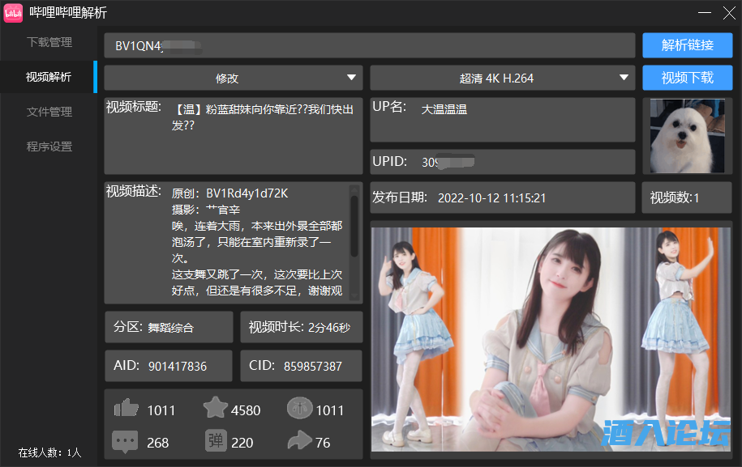Click the UP主 dog avatar thumbnail
Screen dimensions: 742x467
click(x=686, y=136)
